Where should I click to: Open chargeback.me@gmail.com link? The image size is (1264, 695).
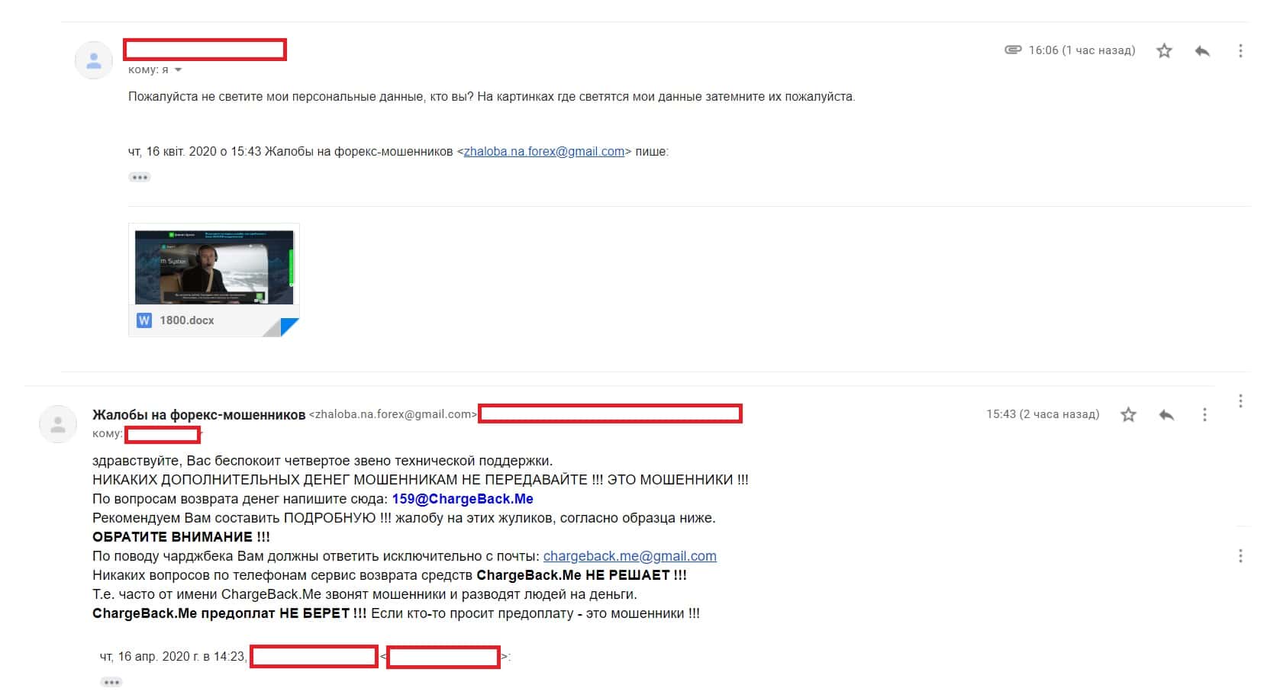(630, 556)
